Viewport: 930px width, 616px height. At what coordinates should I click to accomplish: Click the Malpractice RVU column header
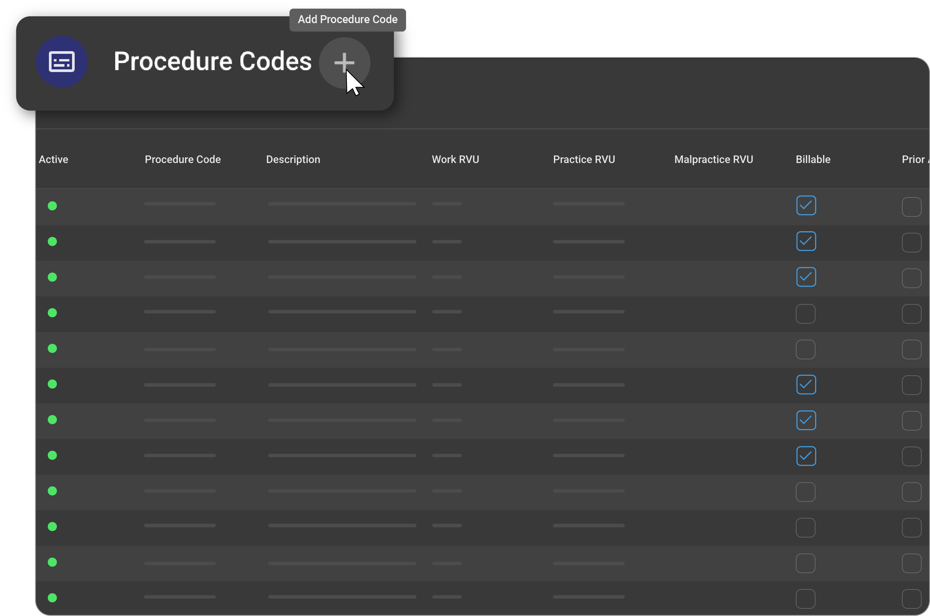[x=713, y=160]
